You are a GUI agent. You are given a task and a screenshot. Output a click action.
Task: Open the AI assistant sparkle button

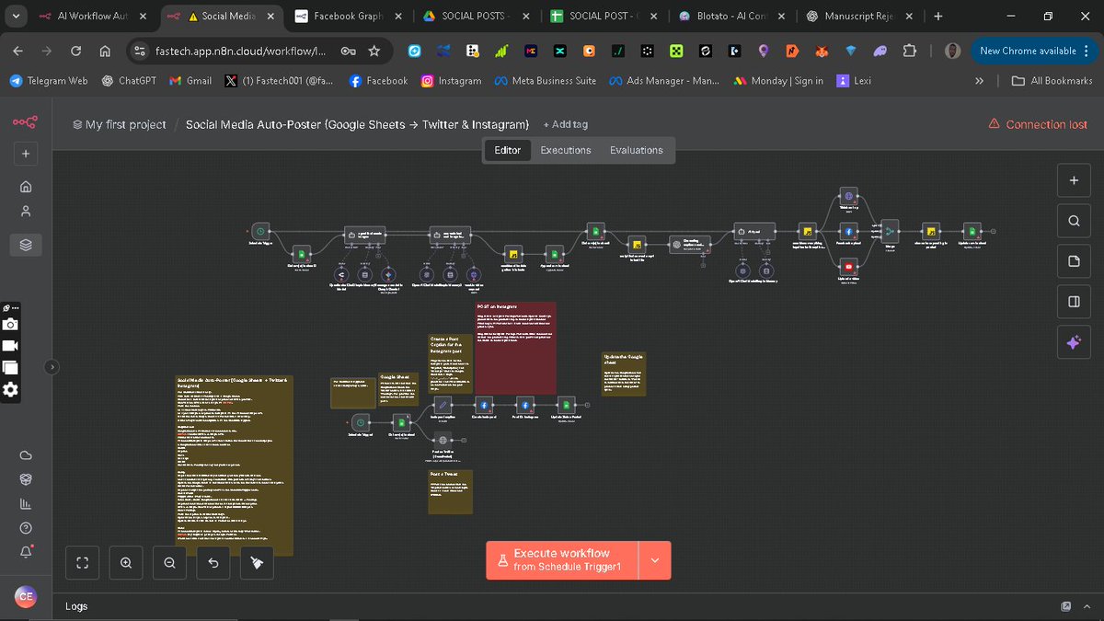click(x=1073, y=342)
